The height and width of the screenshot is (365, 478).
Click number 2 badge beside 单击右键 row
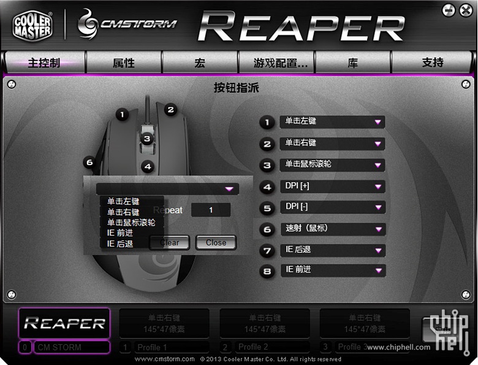(x=267, y=144)
